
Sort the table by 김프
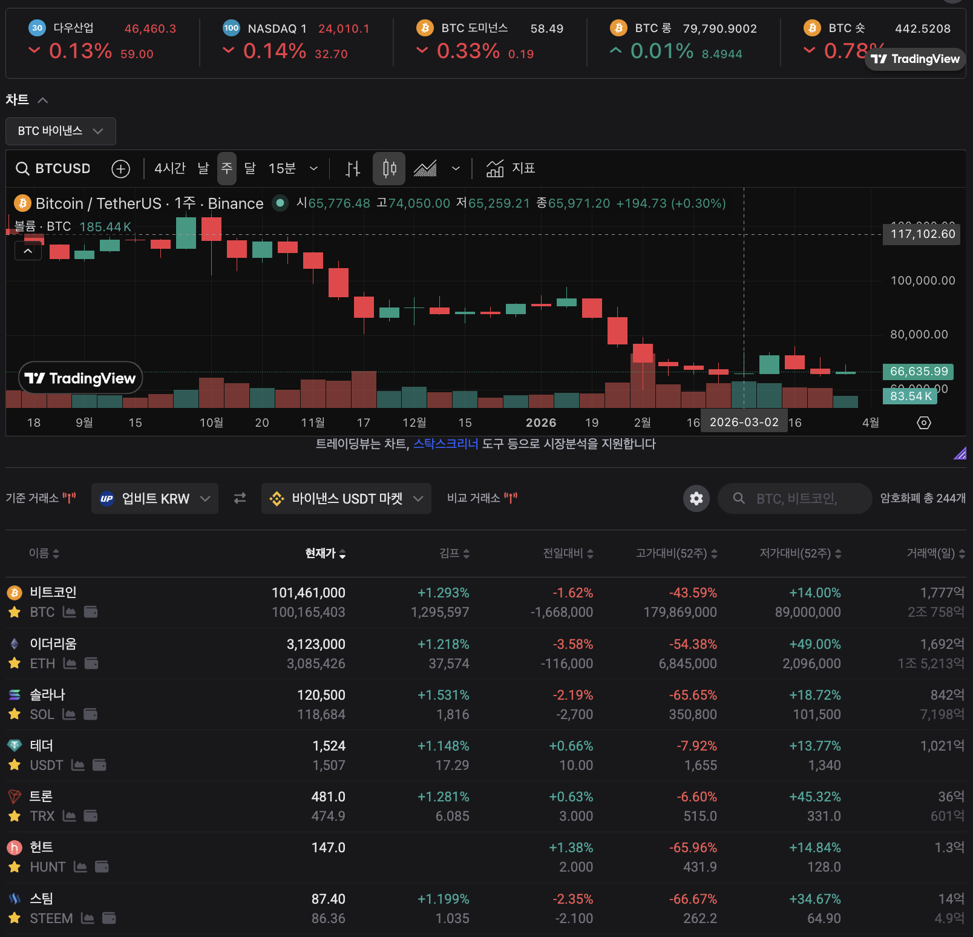point(454,553)
